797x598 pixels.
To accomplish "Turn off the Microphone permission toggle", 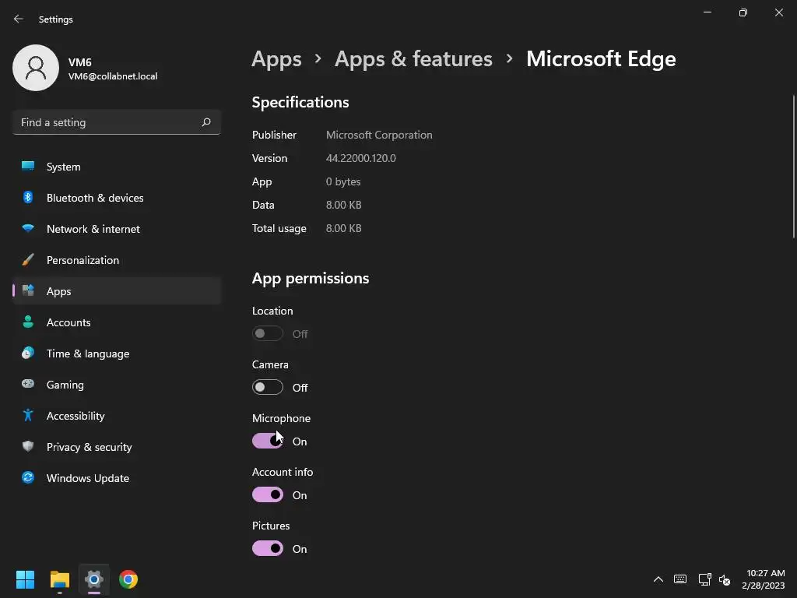I will point(268,441).
